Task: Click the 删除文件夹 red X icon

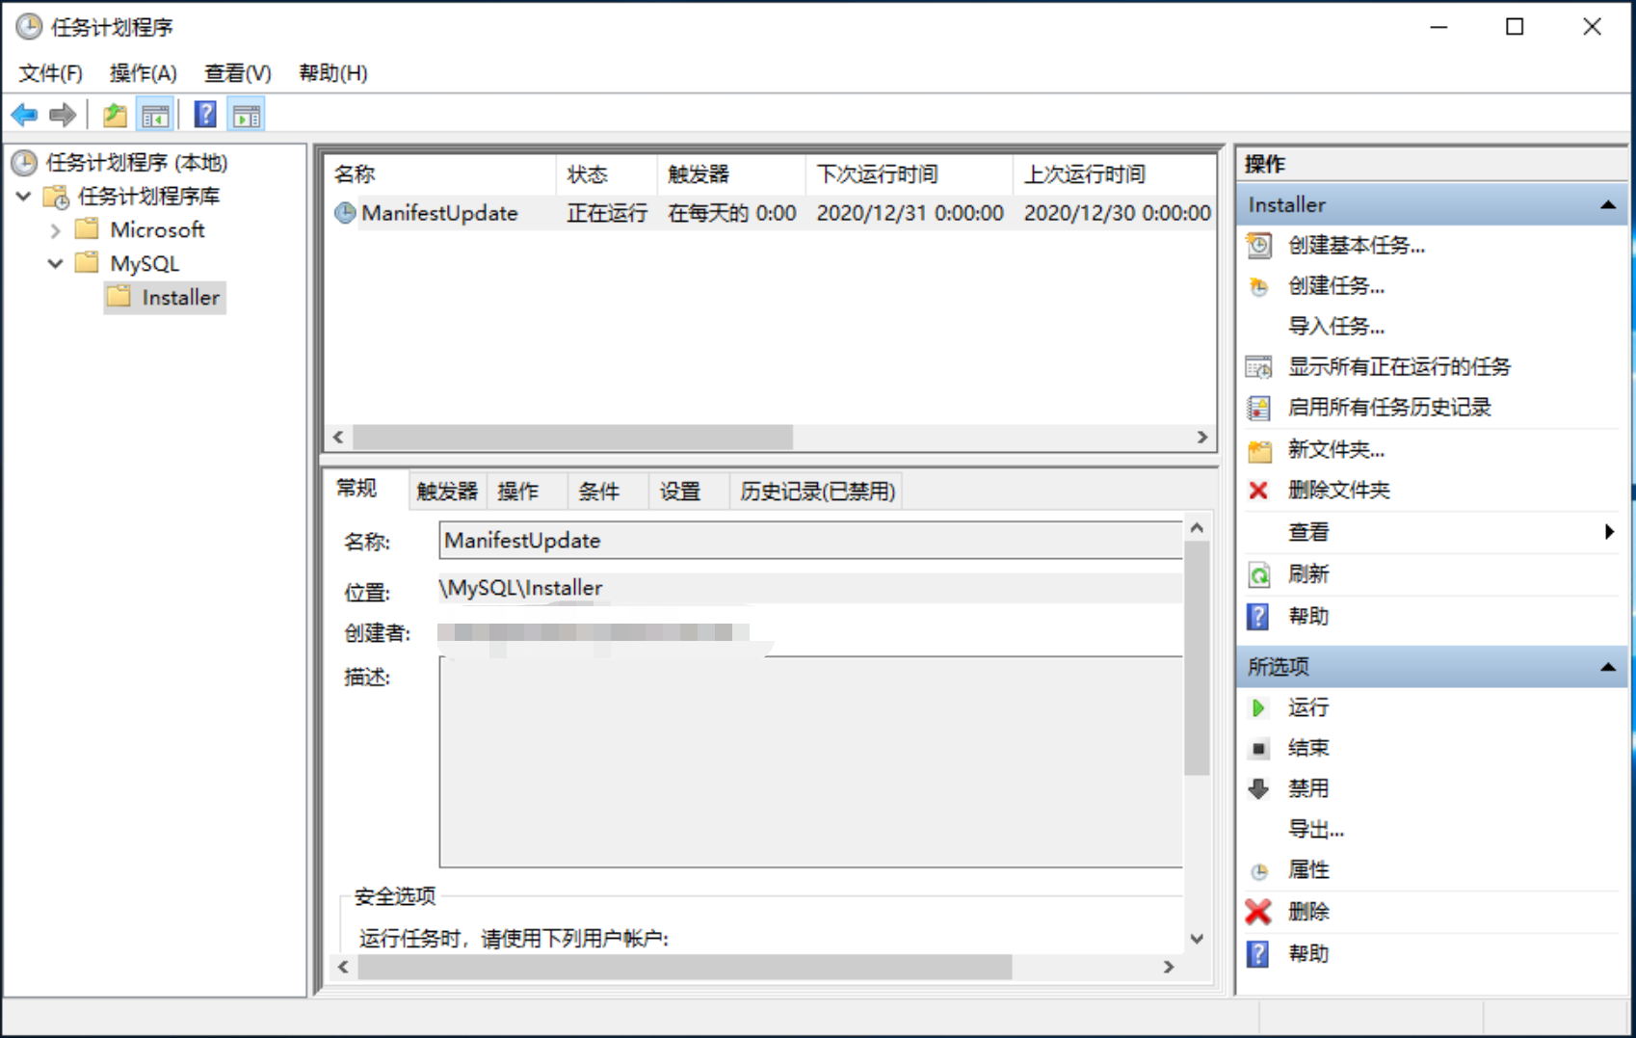Action: [1258, 491]
